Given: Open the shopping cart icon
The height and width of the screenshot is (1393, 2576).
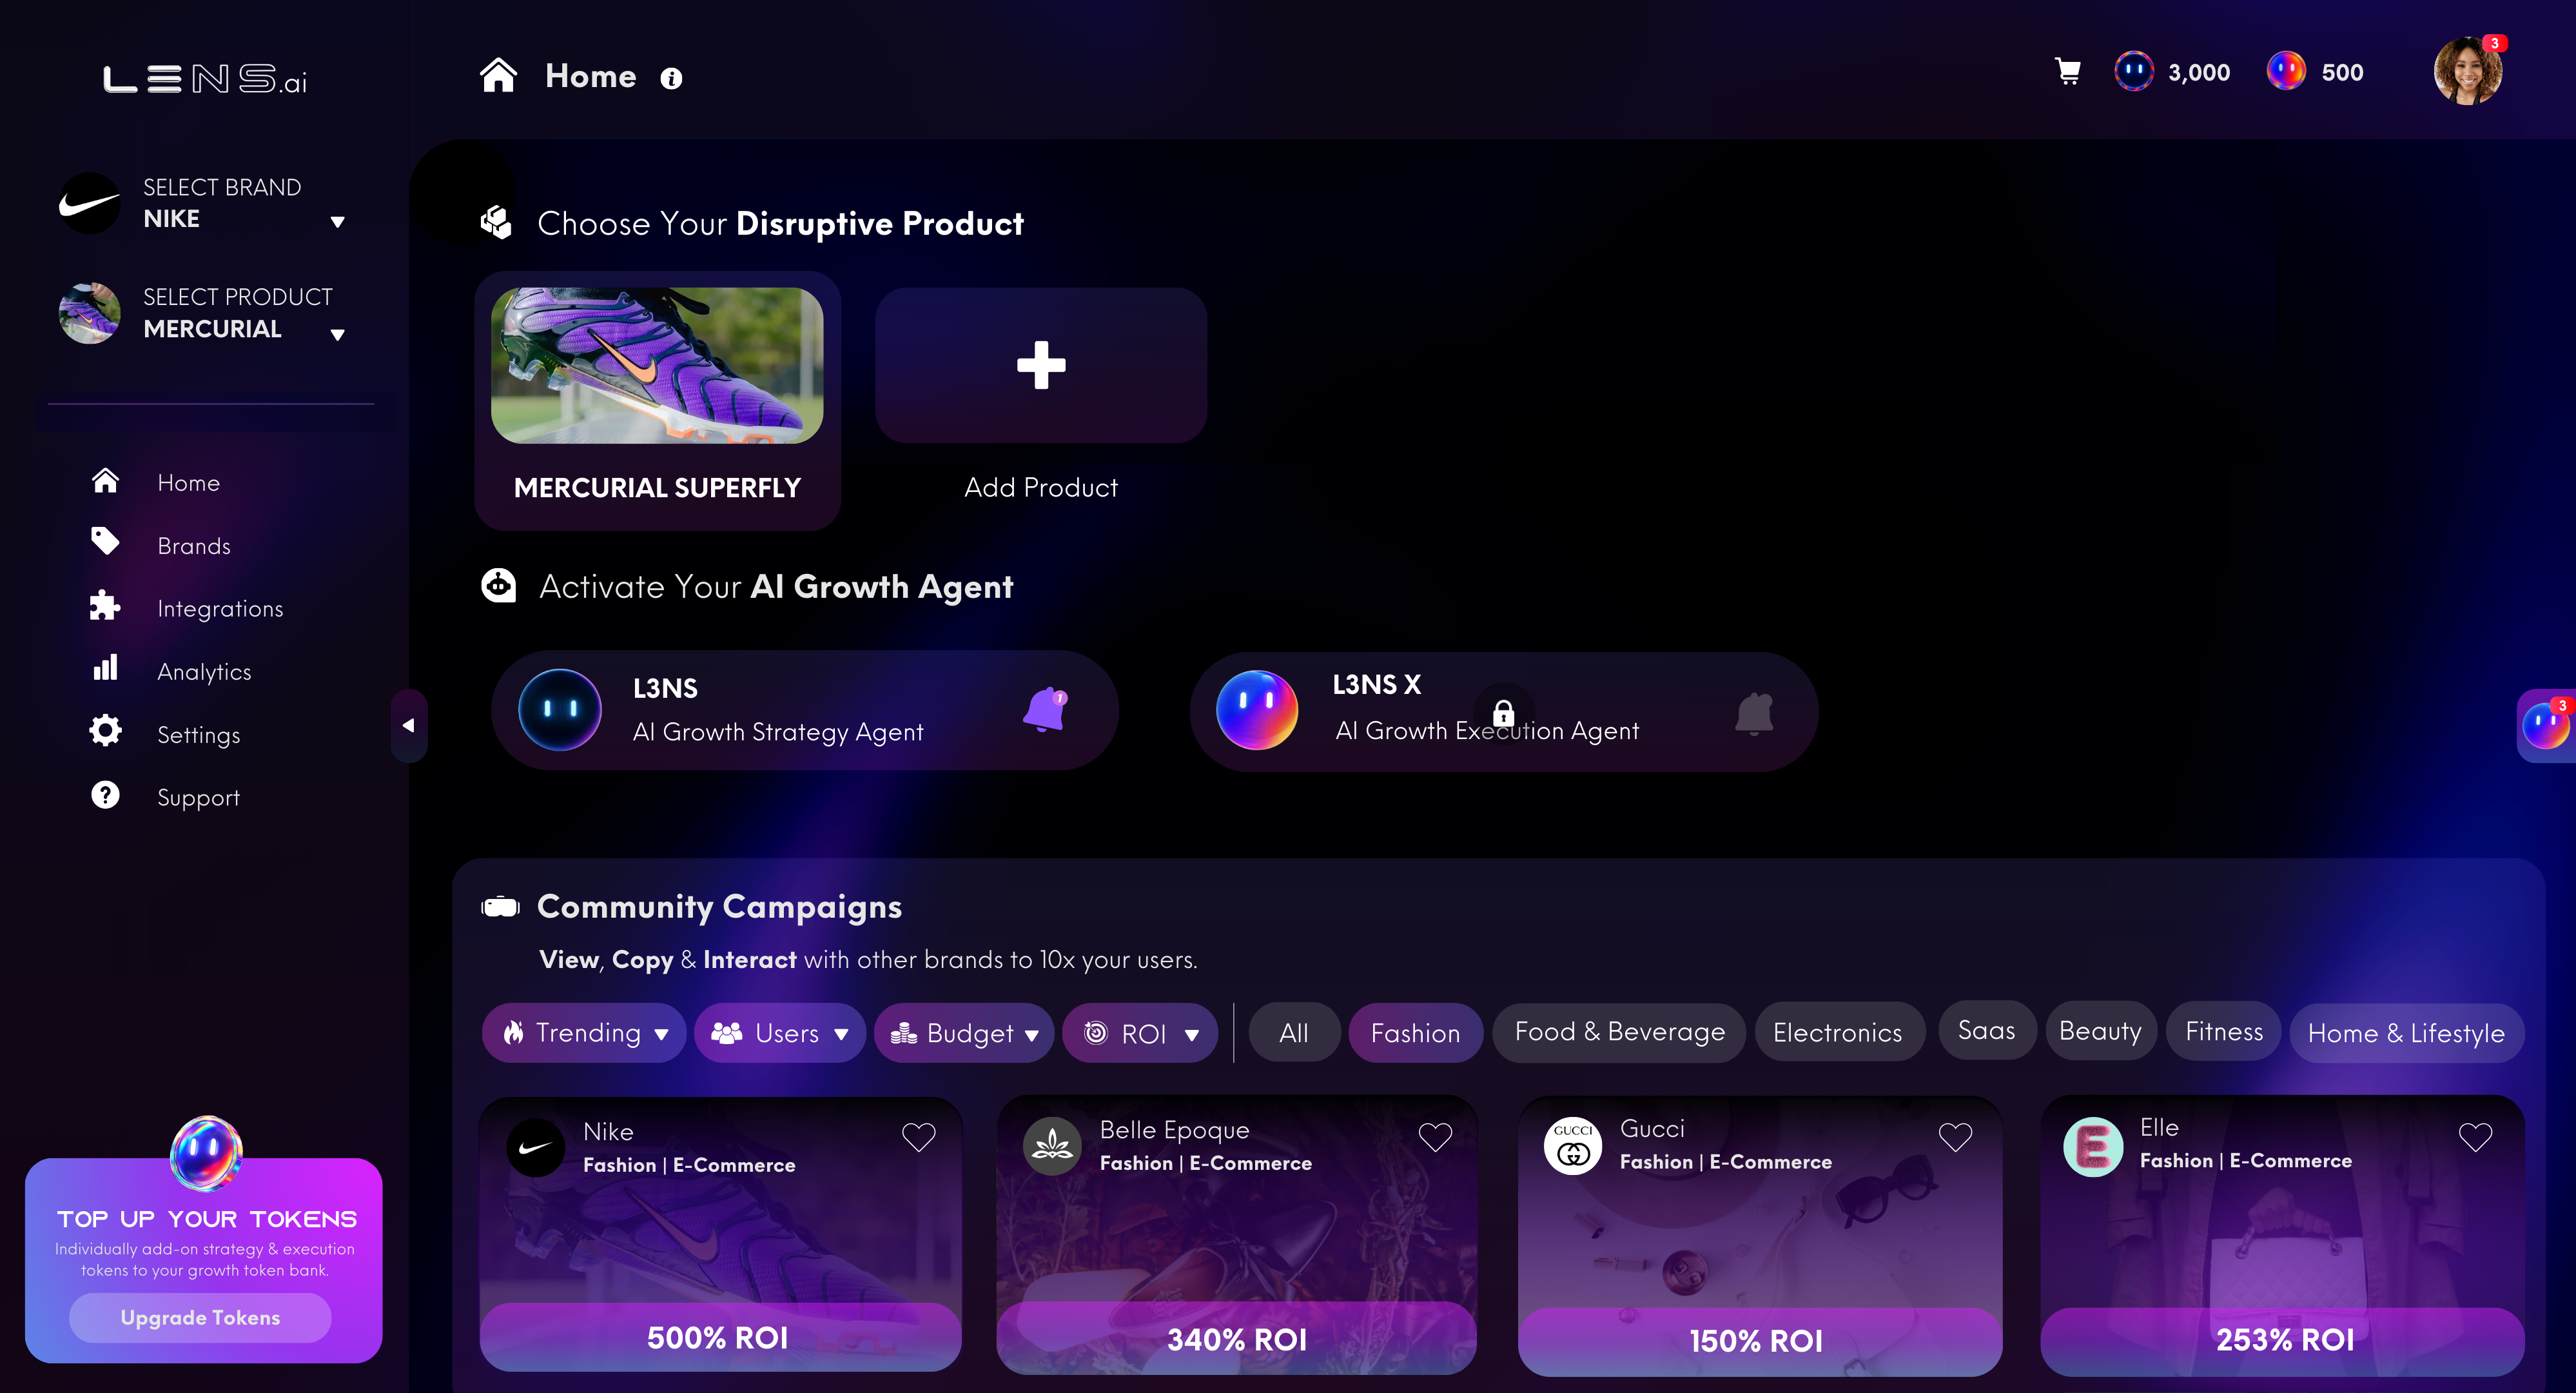Looking at the screenshot, I should tap(2068, 72).
